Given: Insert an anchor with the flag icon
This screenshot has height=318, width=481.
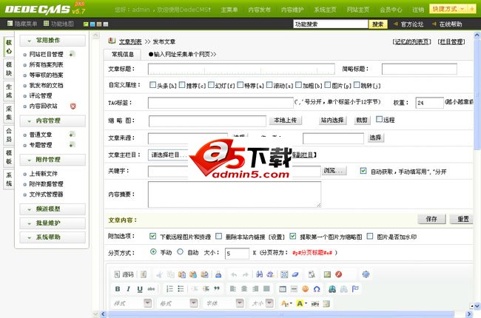Looking at the screenshot, I should (355, 289).
